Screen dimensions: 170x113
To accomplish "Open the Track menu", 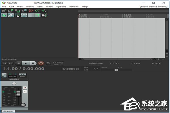I will [x=49, y=6].
